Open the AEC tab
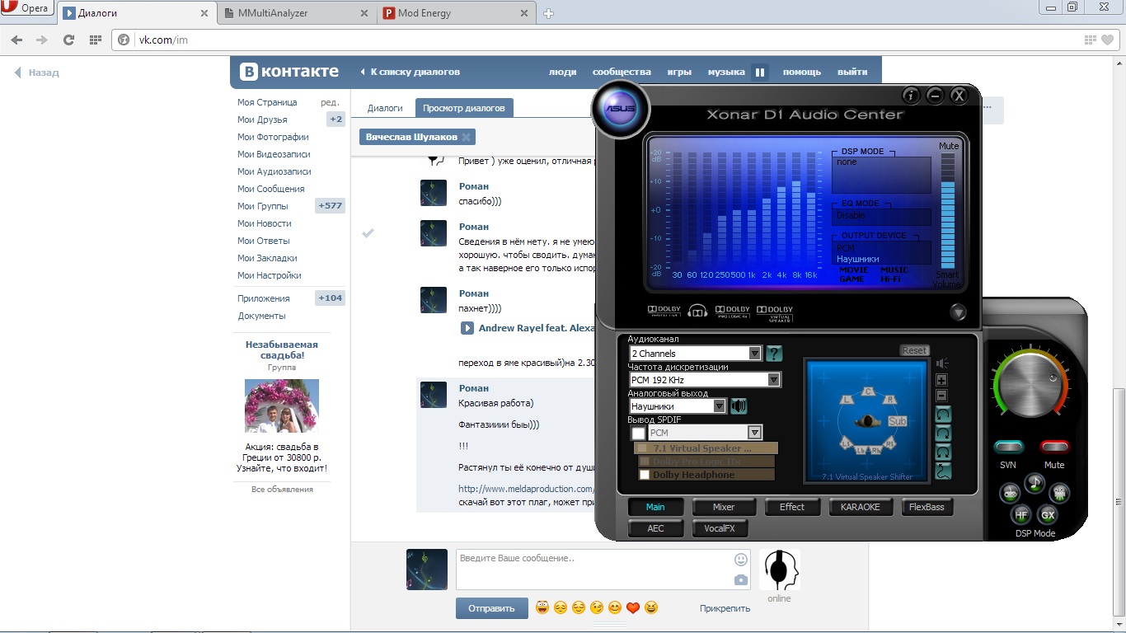The image size is (1126, 633). point(655,528)
